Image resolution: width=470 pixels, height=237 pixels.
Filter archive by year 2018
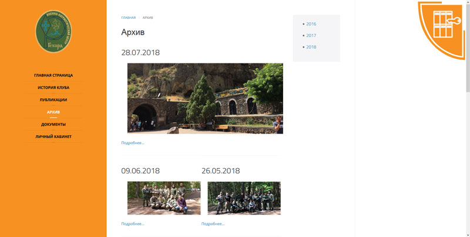point(311,47)
